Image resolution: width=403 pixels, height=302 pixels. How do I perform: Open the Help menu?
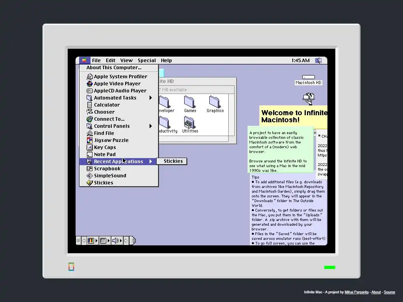point(166,60)
